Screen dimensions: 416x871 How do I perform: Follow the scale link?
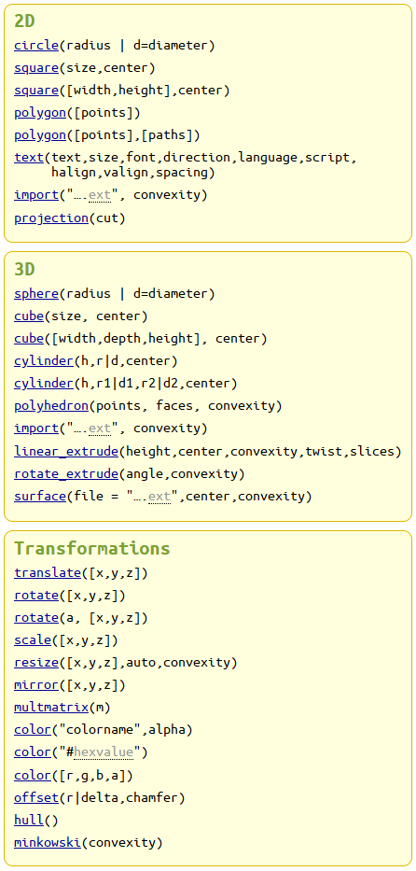point(33,639)
